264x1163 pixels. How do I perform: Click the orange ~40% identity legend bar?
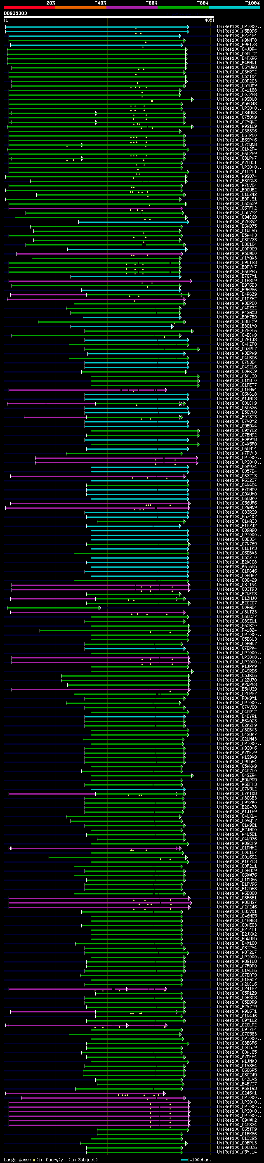point(81,8)
